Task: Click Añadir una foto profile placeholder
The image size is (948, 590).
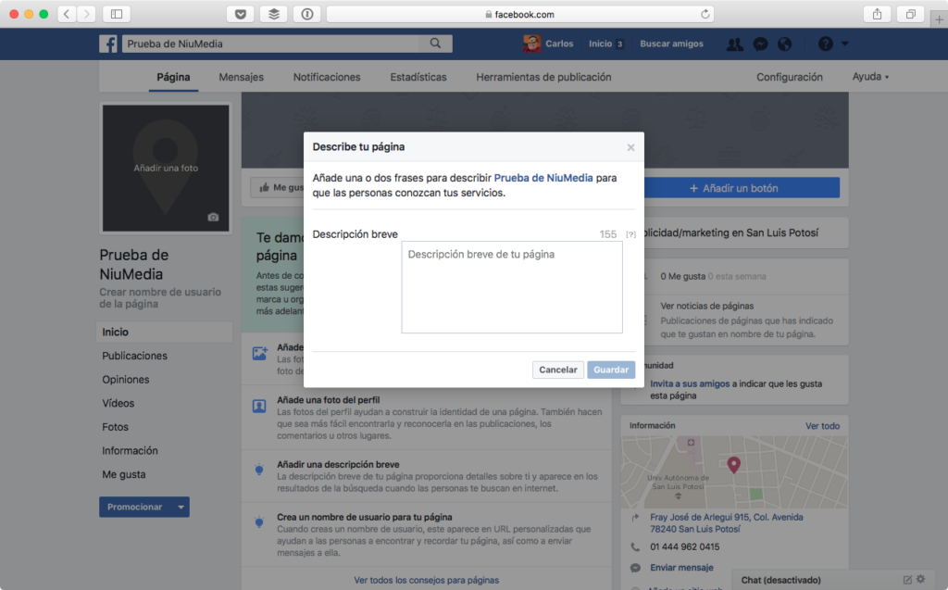Action: click(x=166, y=169)
